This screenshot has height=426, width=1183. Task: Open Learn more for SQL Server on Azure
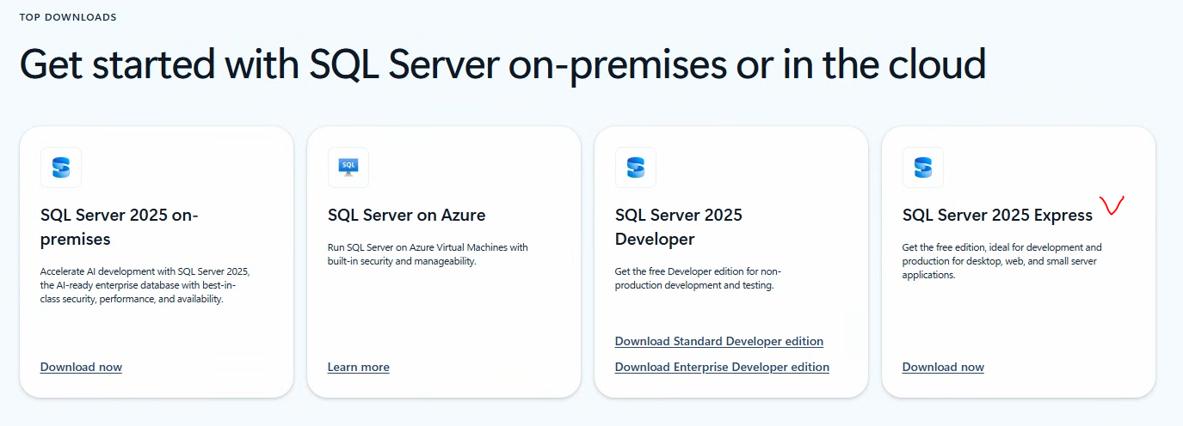tap(359, 367)
